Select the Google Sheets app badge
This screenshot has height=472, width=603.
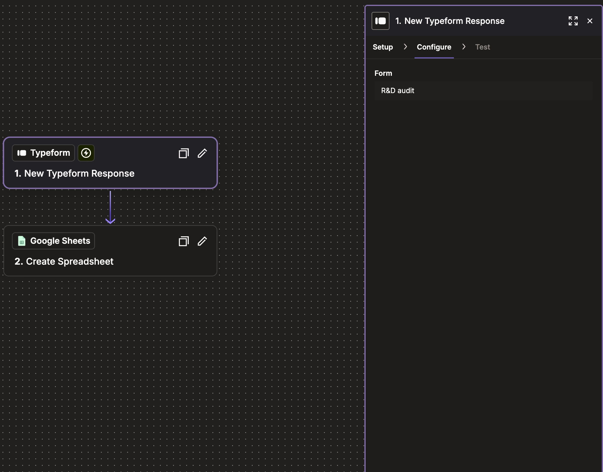54,241
